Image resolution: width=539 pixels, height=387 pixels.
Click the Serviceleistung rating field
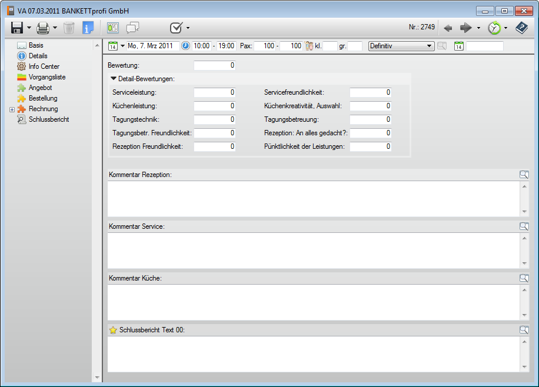215,92
